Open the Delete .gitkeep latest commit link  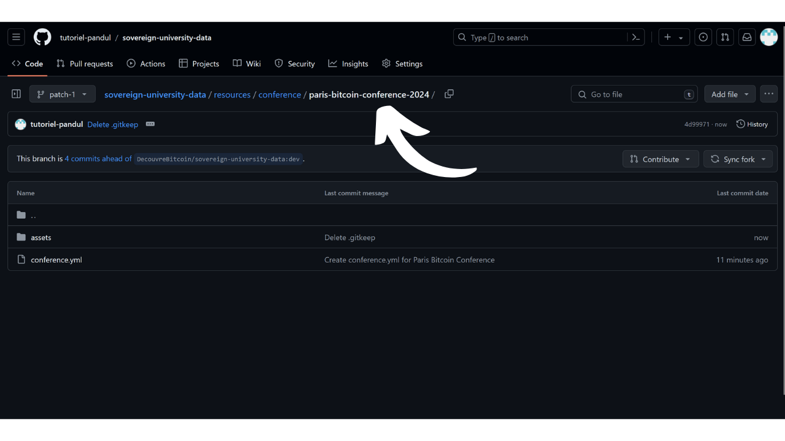pyautogui.click(x=113, y=124)
